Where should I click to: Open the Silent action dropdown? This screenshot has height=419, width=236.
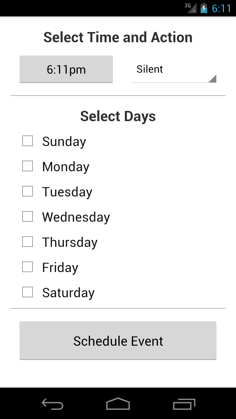[x=173, y=69]
